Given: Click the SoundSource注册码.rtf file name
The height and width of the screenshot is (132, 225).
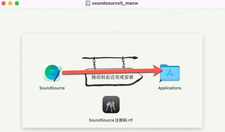Looking at the screenshot, I should (111, 120).
